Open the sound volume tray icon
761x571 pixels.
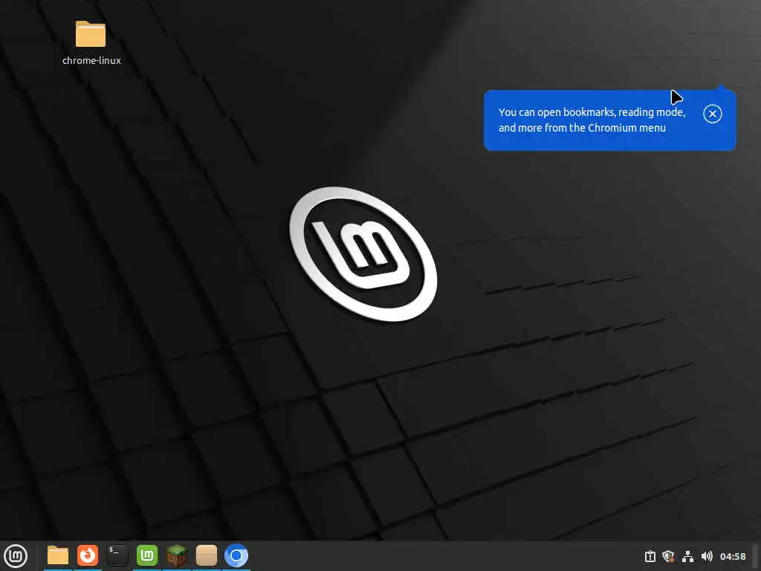click(707, 556)
